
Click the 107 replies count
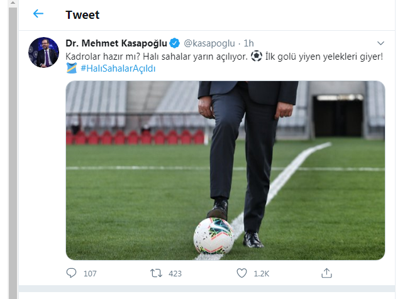pyautogui.click(x=90, y=274)
